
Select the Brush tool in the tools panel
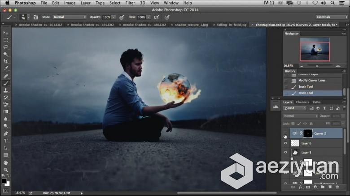point(5,83)
